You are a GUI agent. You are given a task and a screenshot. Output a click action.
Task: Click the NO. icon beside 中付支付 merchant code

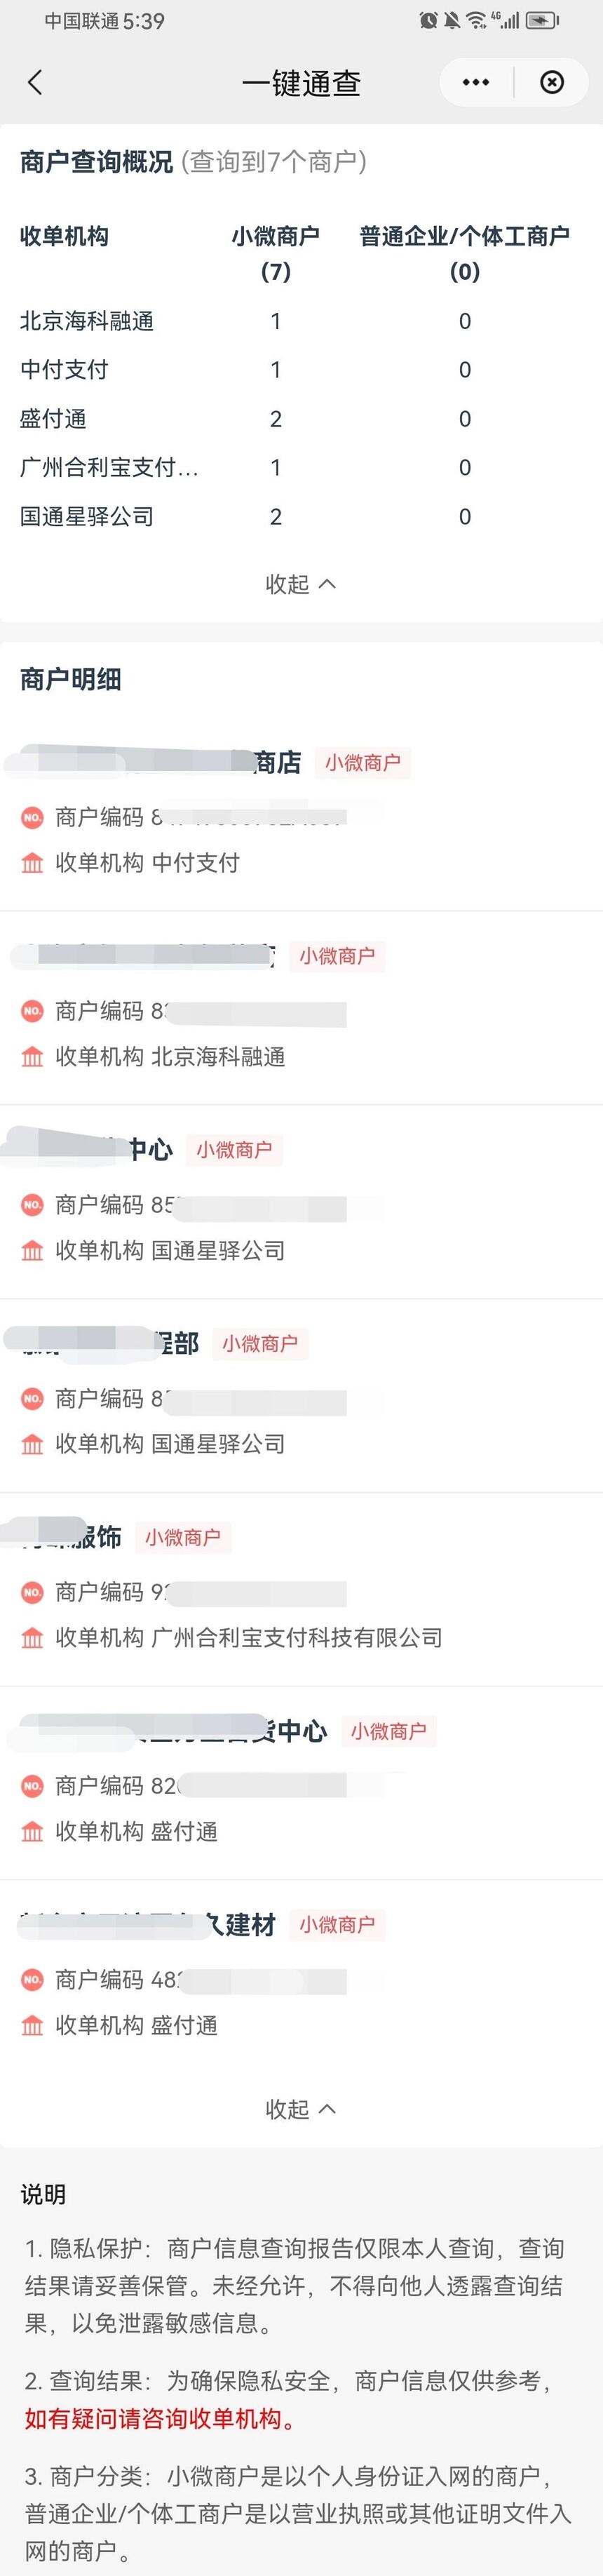[x=32, y=817]
